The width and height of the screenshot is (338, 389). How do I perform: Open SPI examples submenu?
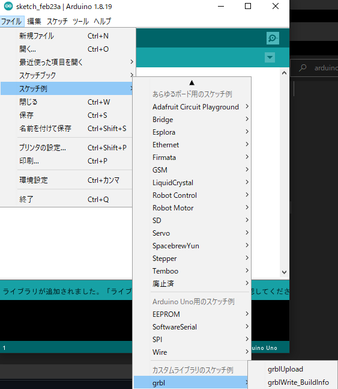pos(192,340)
